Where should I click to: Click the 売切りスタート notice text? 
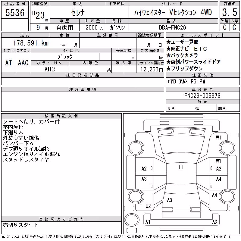[x=20, y=225]
